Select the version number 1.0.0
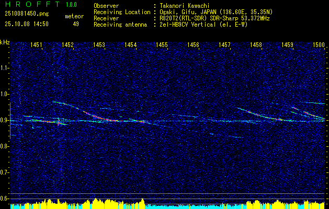329x209 pixels. 71,5
